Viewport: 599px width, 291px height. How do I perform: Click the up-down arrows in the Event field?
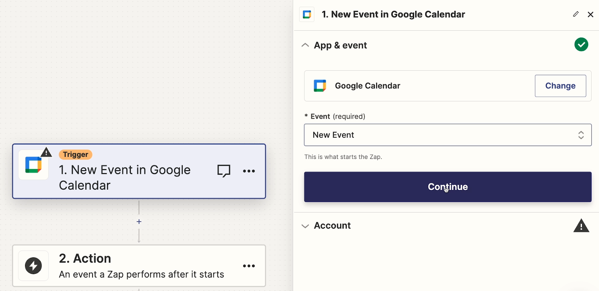click(581, 135)
